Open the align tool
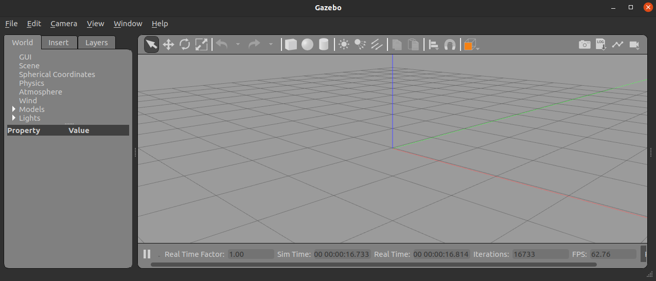656x281 pixels. (434, 45)
